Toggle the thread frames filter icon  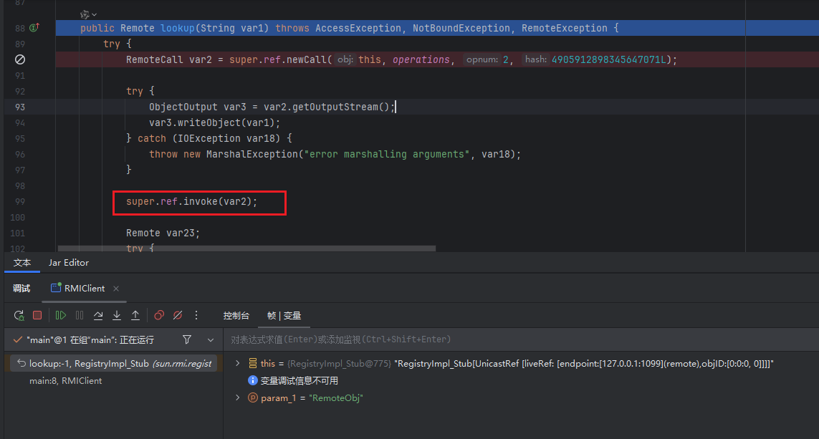pos(187,339)
